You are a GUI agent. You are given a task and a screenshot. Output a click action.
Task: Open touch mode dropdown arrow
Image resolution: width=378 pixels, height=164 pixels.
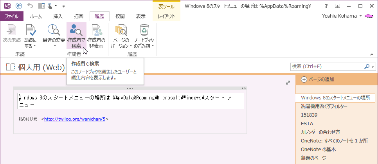tap(56, 6)
